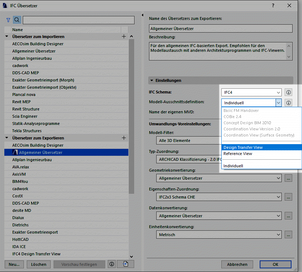Image resolution: width=302 pixels, height=272 pixels.
Task: Click the filter funnel icon
Action: pyautogui.click(x=8, y=20)
